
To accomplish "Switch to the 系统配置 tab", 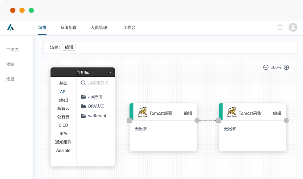I will [x=68, y=28].
